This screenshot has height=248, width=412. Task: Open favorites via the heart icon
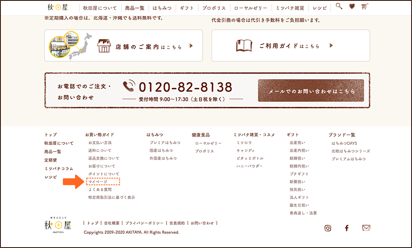click(x=352, y=6)
